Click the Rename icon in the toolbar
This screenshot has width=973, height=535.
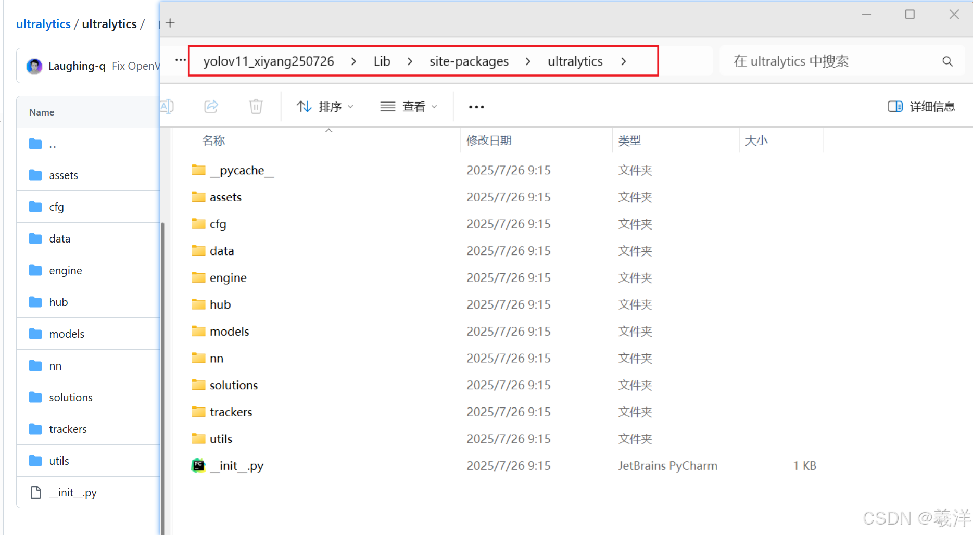(x=167, y=106)
